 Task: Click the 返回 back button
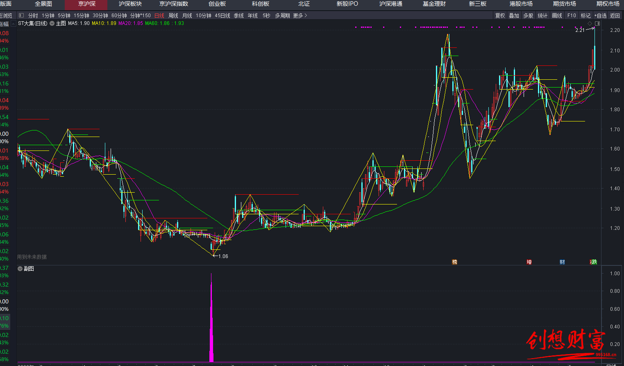[615, 16]
